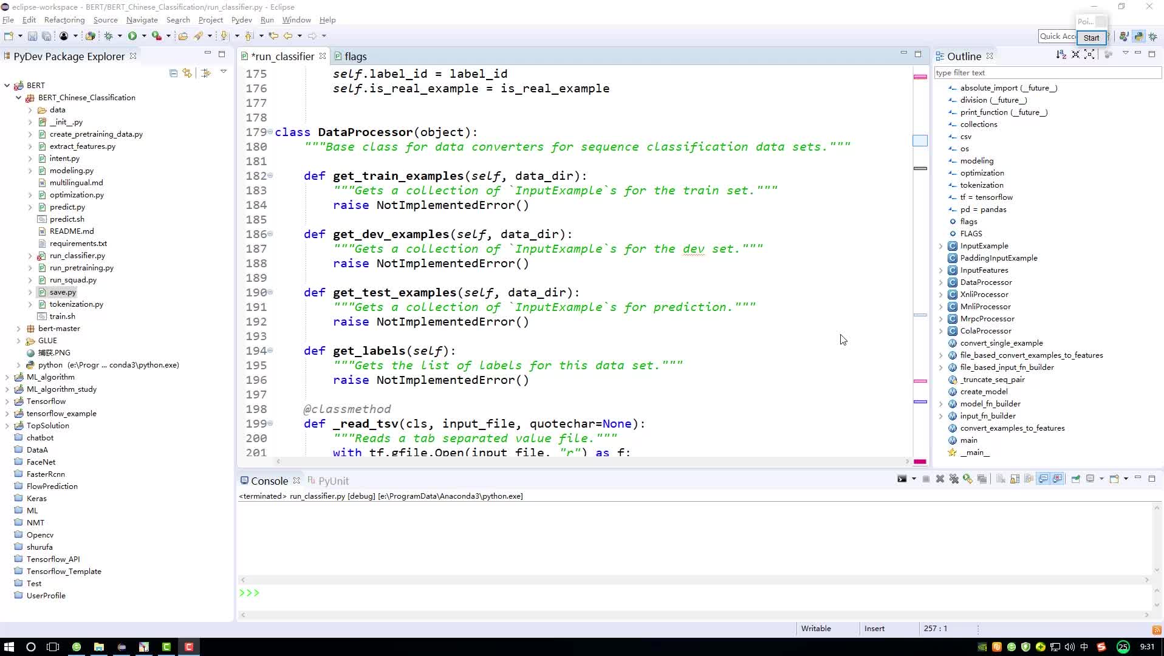Image resolution: width=1164 pixels, height=656 pixels.
Task: Open File Explorer from the taskbar
Action: tap(99, 647)
